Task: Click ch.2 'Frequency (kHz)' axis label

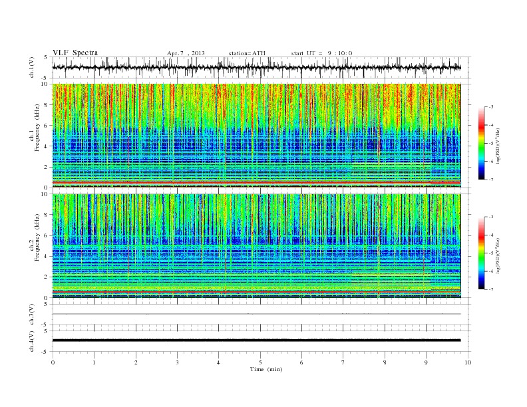Action: point(37,237)
